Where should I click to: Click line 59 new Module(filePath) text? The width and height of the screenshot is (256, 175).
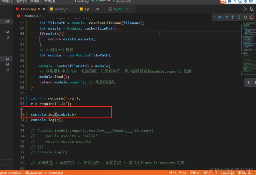pos(89,55)
